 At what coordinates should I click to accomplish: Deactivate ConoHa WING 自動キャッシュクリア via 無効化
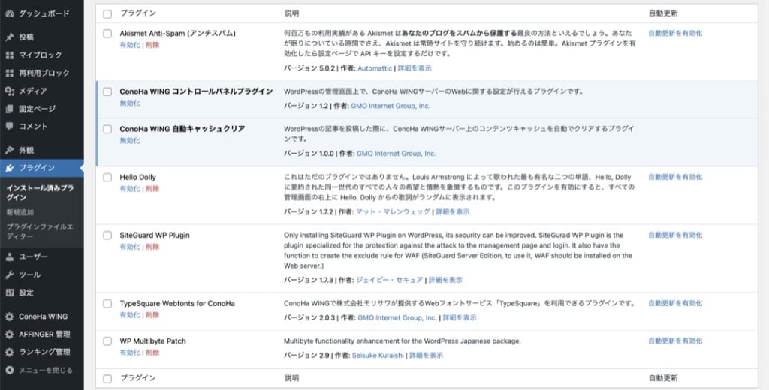(x=130, y=140)
